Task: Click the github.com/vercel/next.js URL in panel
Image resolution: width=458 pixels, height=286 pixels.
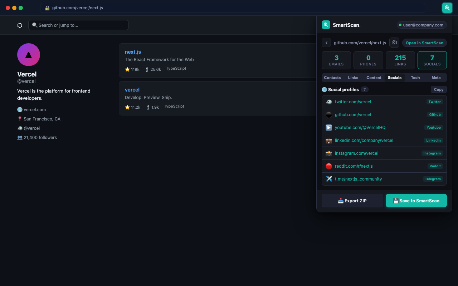Action: click(360, 43)
